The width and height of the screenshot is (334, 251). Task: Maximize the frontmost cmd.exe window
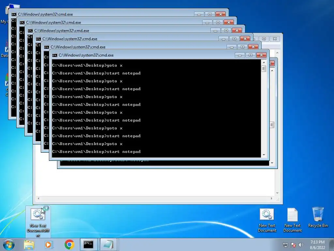250,55
